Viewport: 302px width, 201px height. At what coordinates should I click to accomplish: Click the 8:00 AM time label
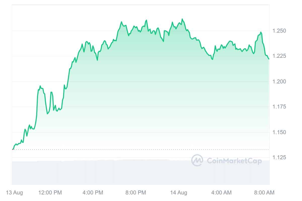[264, 193]
